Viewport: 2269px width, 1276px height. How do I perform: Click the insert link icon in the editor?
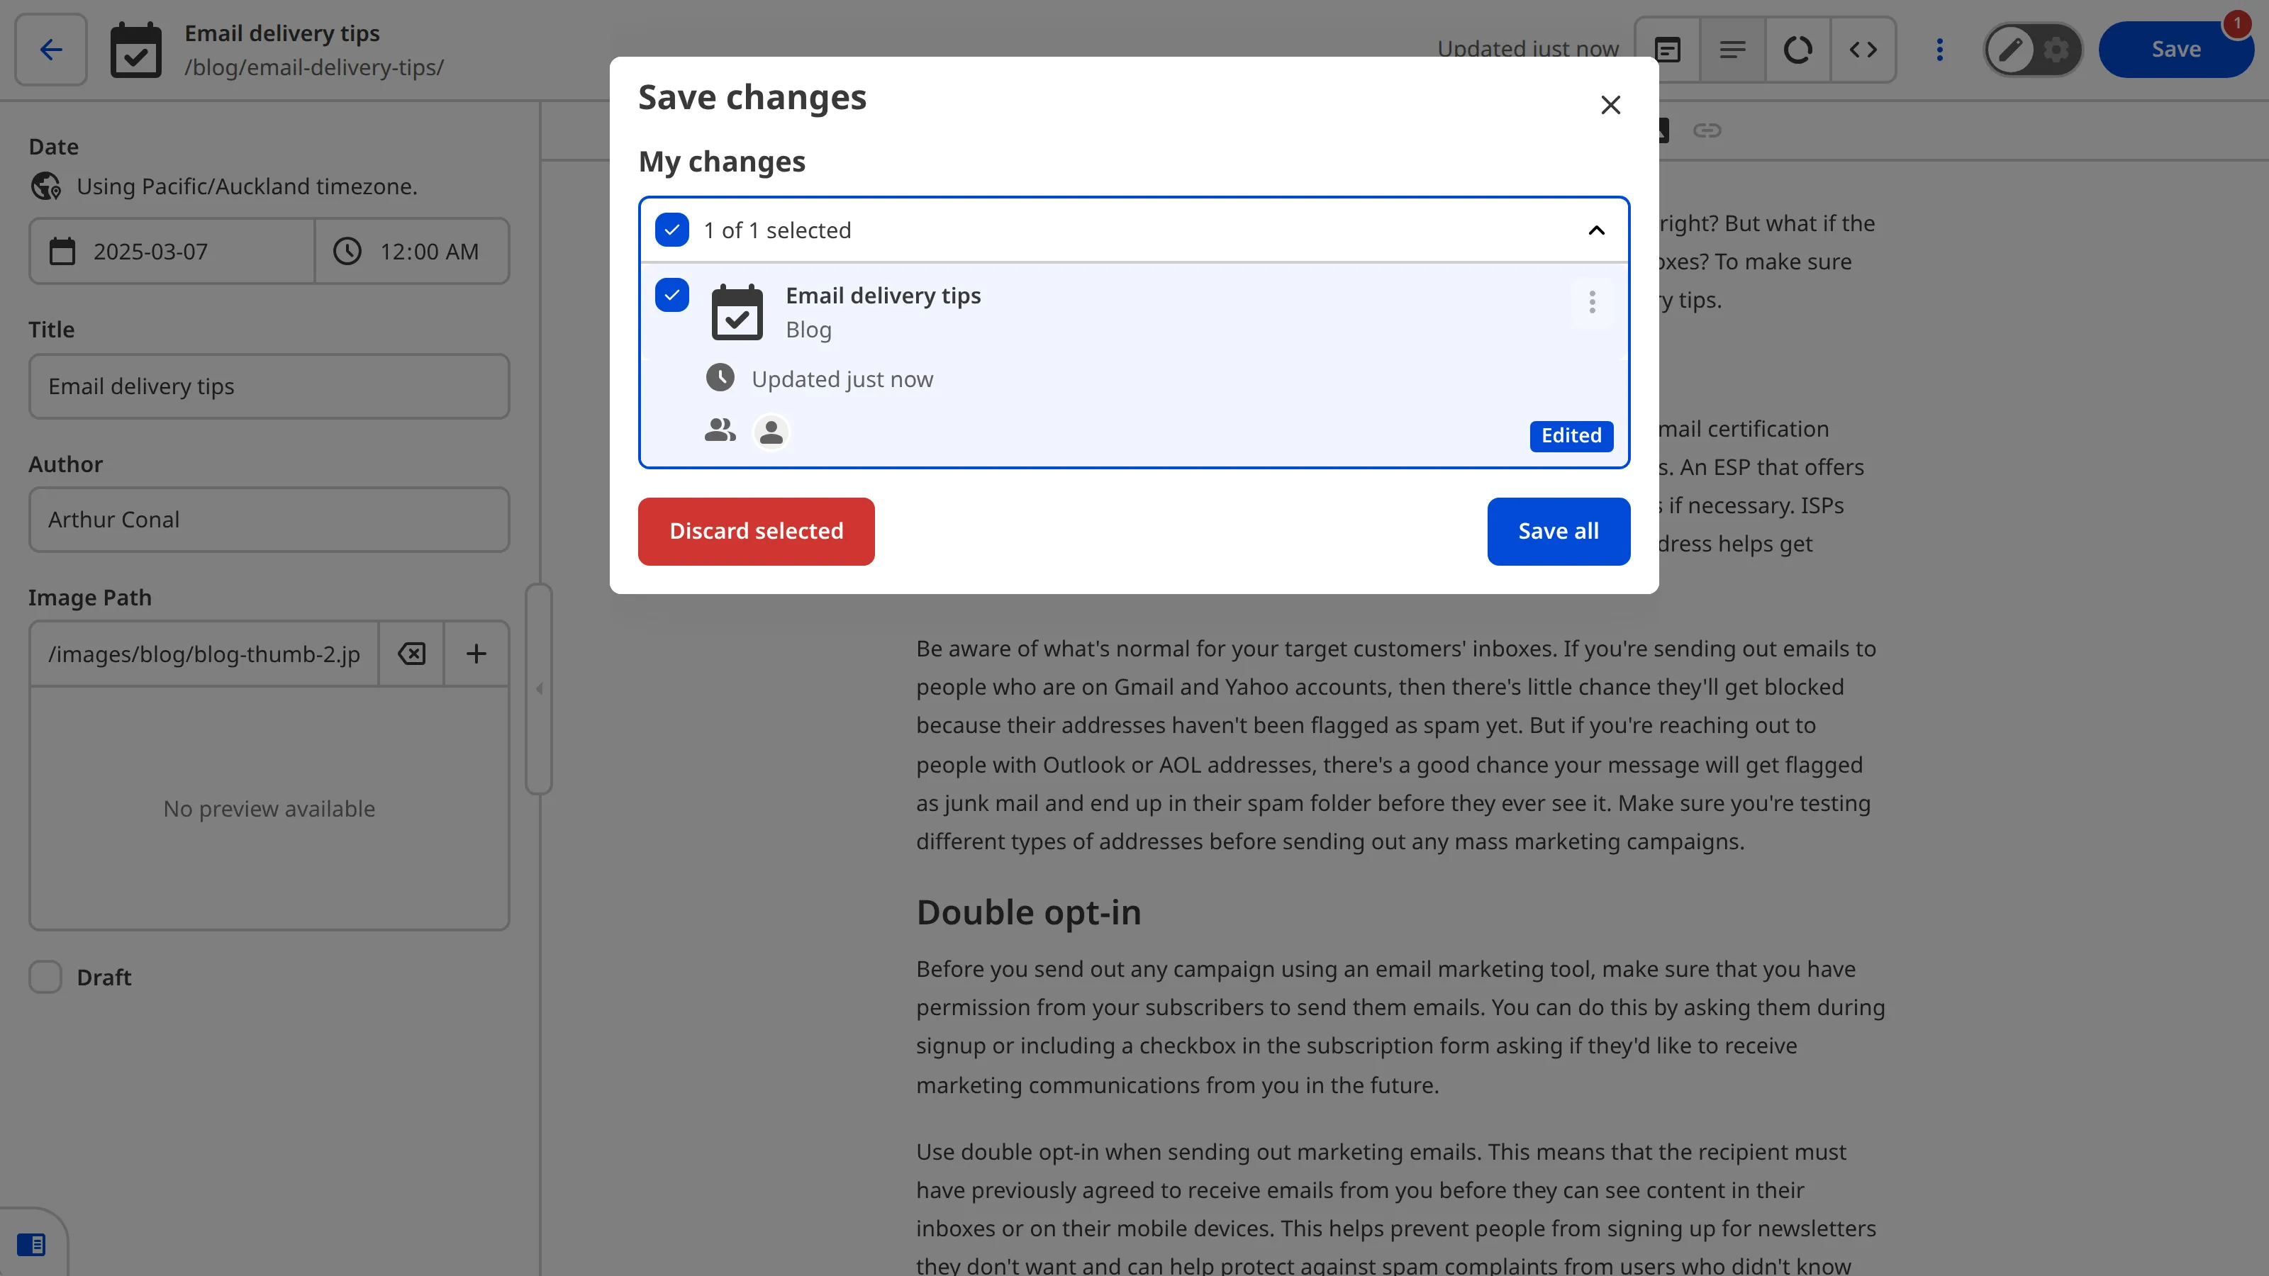point(1707,130)
